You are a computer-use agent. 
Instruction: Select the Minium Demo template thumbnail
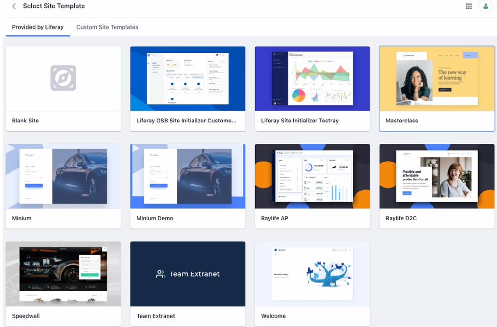[x=188, y=176]
